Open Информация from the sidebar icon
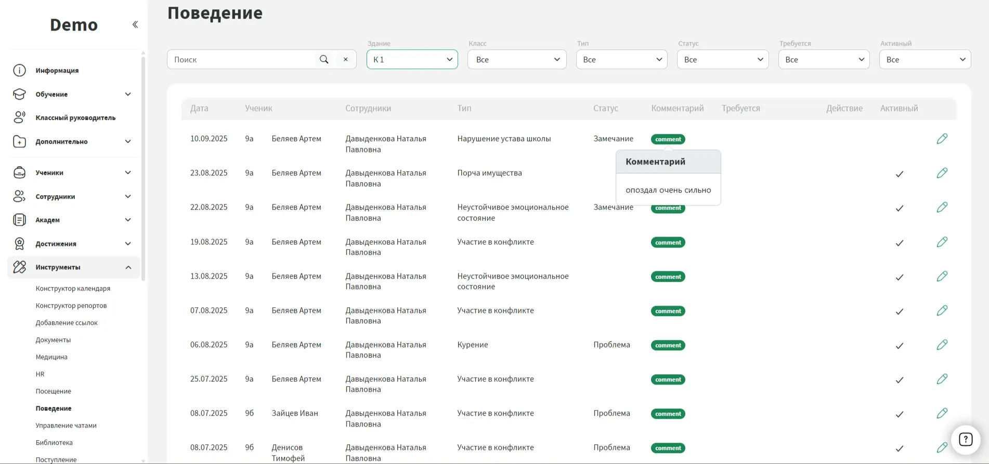This screenshot has width=989, height=464. (19, 71)
